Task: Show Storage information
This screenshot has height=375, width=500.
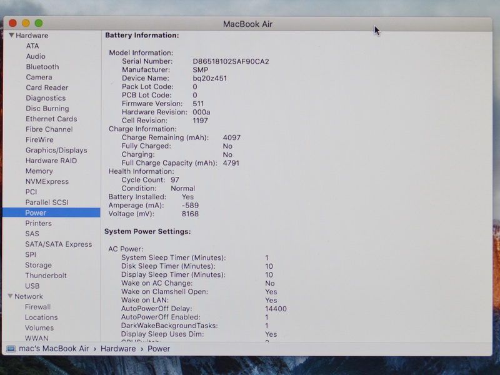Action: coord(38,265)
